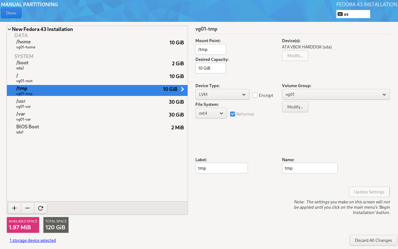Open the File System ext4 dropdown
398x249 pixels.
pyautogui.click(x=211, y=113)
